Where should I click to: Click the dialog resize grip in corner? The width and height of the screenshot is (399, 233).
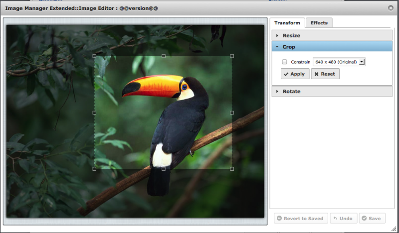click(x=395, y=229)
